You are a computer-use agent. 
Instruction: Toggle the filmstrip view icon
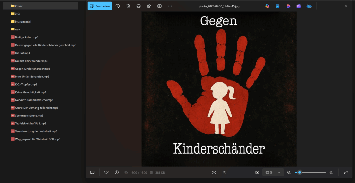pyautogui.click(x=92, y=172)
